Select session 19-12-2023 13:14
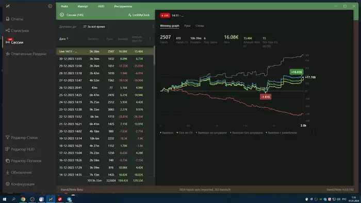Viewport: 361px width, 203px height. (105, 139)
